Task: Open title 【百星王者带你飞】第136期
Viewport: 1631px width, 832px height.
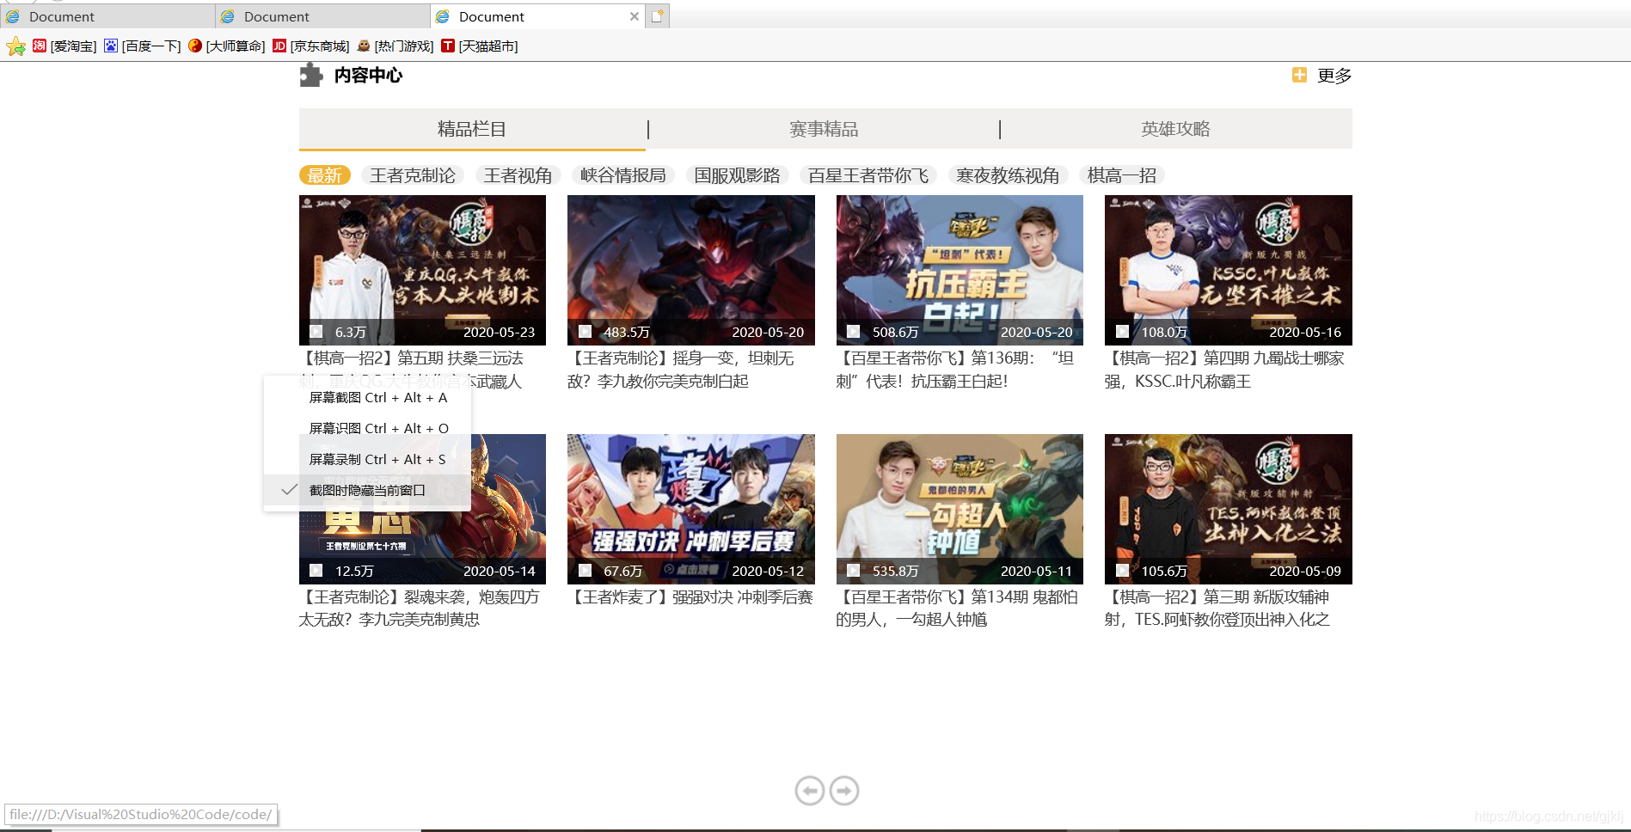Action: (x=955, y=370)
